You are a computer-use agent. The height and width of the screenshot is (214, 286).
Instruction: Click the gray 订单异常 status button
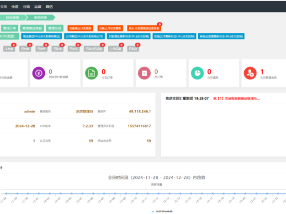[116, 48]
